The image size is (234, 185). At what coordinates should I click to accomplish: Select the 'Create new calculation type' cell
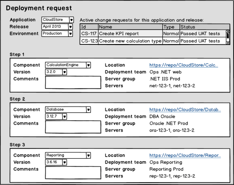click(x=131, y=41)
